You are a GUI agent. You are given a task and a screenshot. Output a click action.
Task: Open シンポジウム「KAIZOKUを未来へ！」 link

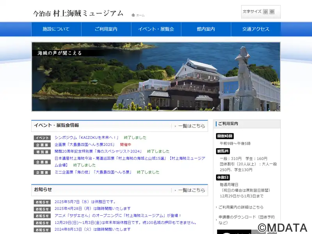(x=87, y=138)
